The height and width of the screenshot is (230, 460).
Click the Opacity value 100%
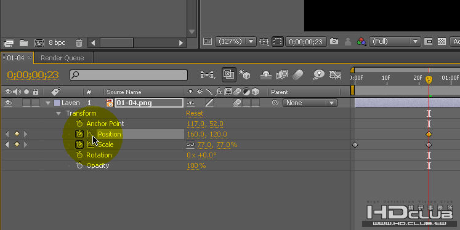pos(196,166)
